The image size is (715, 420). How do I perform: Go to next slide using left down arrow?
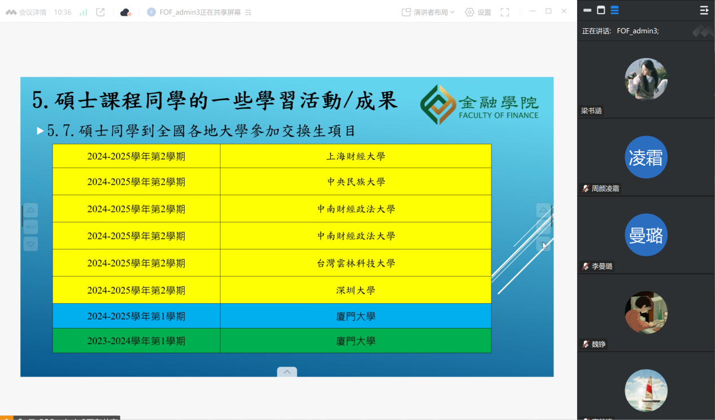coord(30,244)
